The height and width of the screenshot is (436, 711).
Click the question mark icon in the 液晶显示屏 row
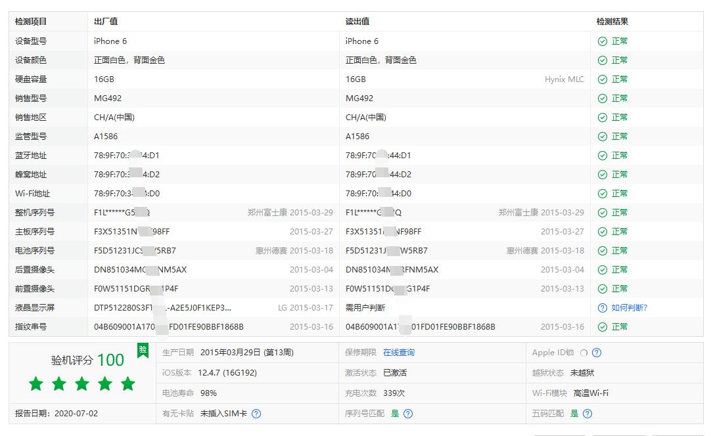[x=601, y=307]
